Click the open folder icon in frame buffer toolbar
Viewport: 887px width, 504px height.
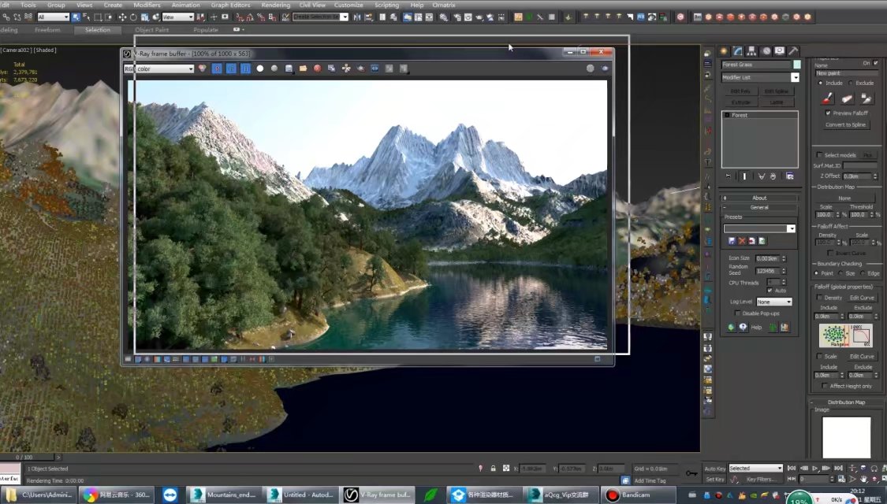(304, 69)
